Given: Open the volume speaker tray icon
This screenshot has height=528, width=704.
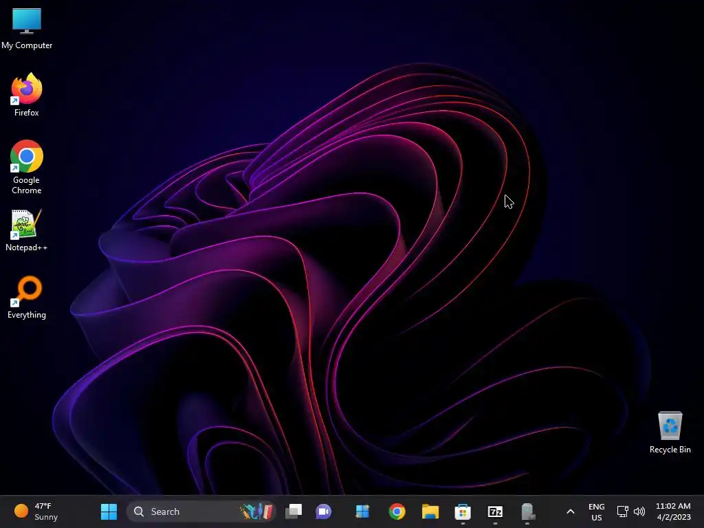Looking at the screenshot, I should coord(639,511).
